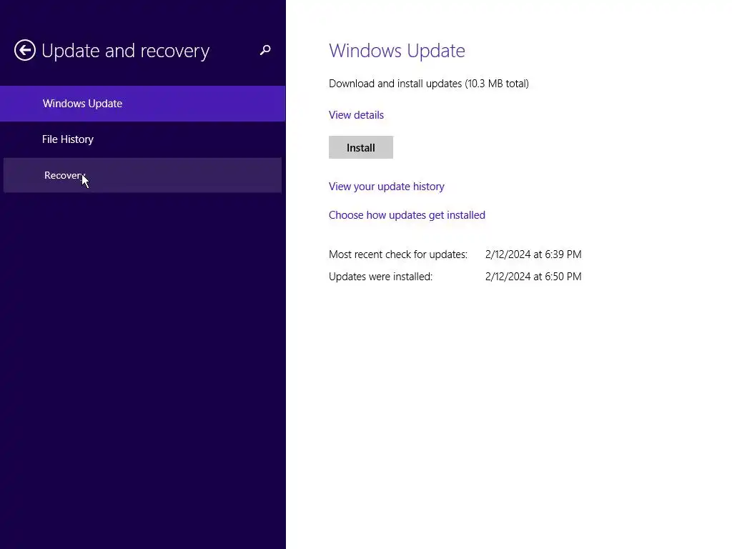Click 'Updates were installed:' label

(x=380, y=277)
